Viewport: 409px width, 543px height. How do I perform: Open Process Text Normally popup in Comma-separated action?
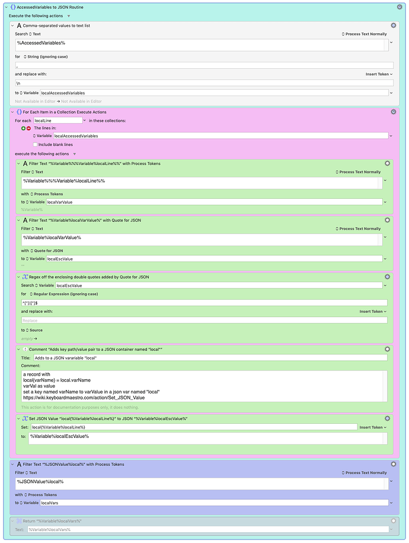[364, 34]
